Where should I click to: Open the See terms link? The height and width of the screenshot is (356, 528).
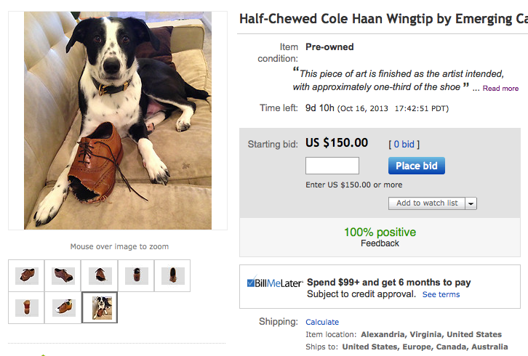coord(441,294)
